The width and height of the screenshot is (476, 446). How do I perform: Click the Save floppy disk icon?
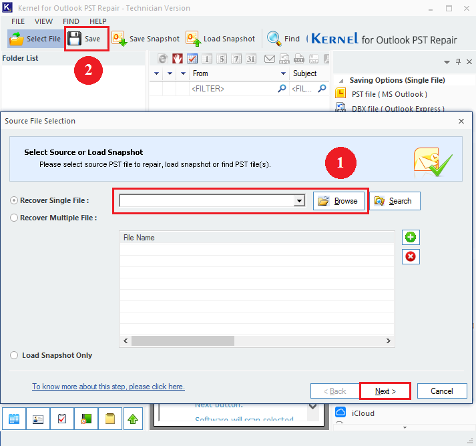(74, 39)
